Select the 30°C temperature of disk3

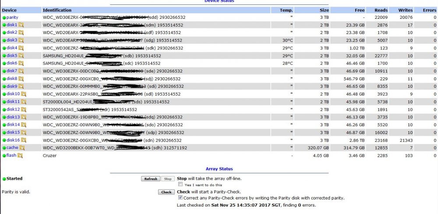tap(288, 41)
